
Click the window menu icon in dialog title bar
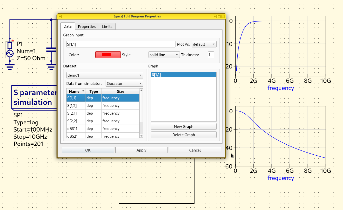click(60, 16)
